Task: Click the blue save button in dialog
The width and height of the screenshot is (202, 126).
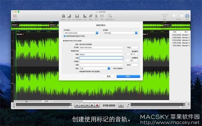Action: pos(128,76)
